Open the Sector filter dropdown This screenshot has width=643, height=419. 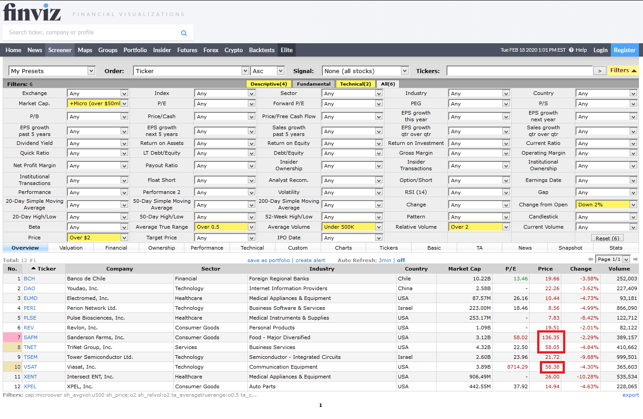(x=352, y=93)
